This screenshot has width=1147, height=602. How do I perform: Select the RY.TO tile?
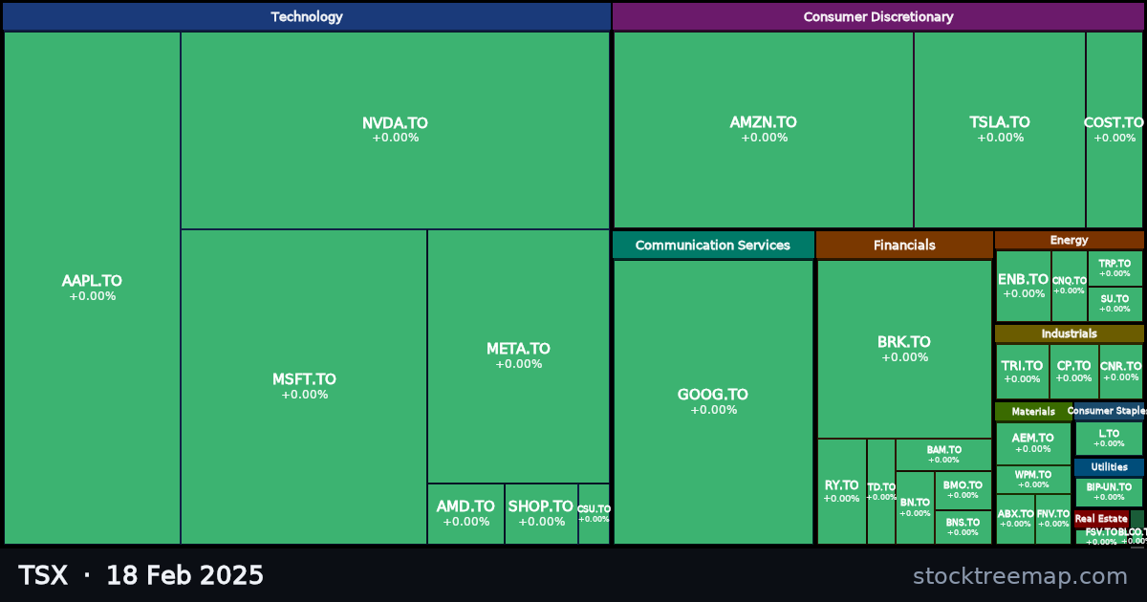pos(842,491)
